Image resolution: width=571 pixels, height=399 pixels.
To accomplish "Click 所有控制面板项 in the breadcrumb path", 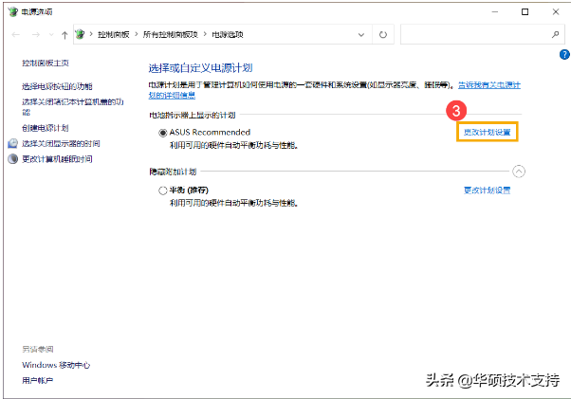I will coord(170,34).
